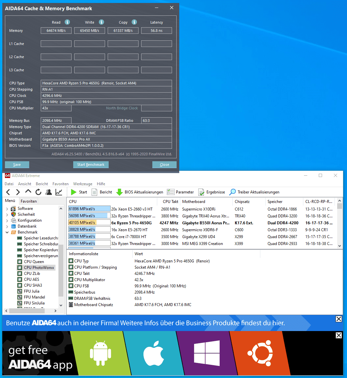
Task: Open Parameter settings
Action: [180, 192]
